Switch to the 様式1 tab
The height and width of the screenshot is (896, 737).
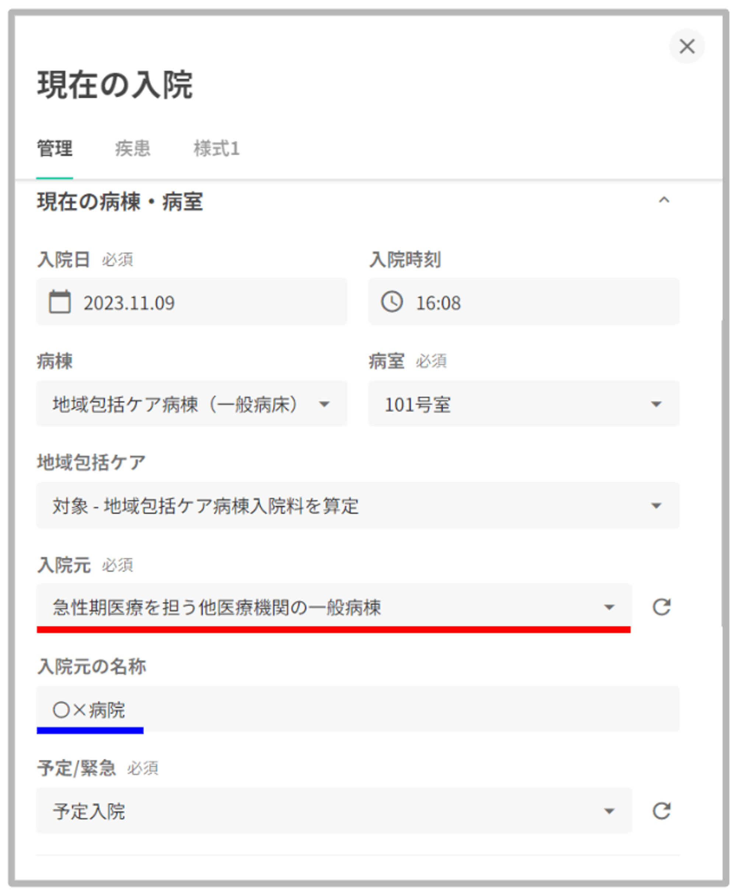[x=217, y=148]
